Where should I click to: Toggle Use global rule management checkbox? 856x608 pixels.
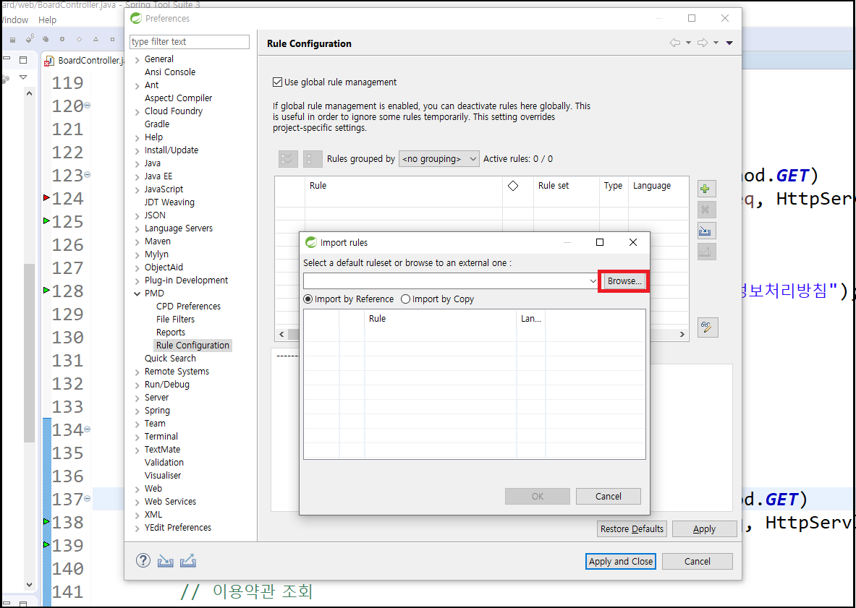[x=277, y=82]
